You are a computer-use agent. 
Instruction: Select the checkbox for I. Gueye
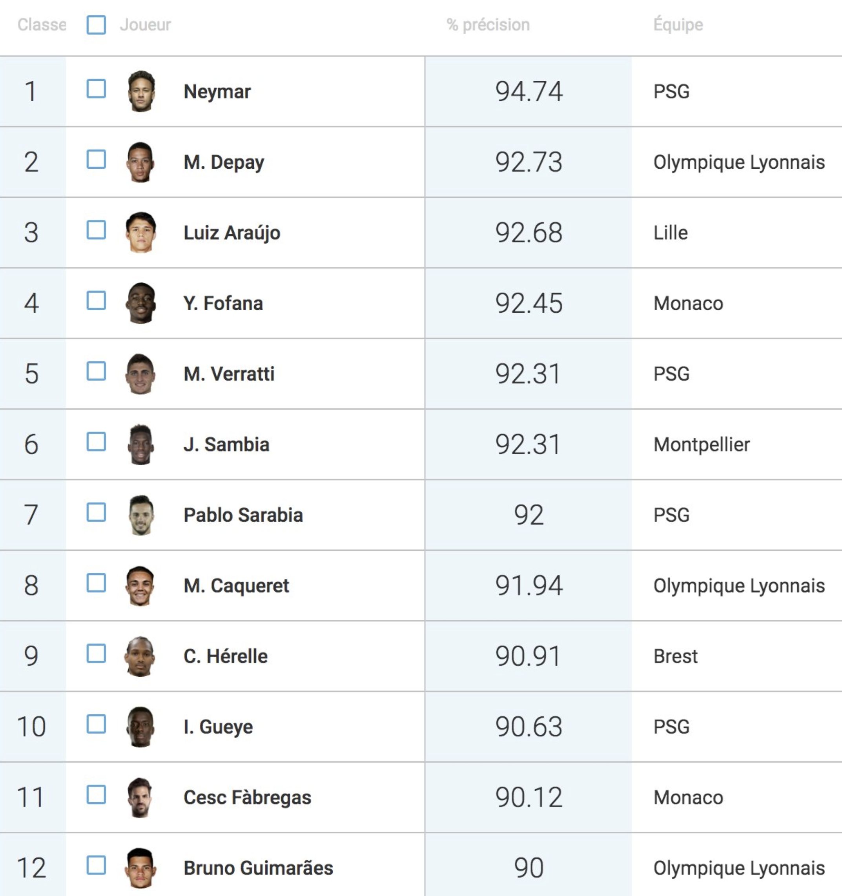[97, 724]
